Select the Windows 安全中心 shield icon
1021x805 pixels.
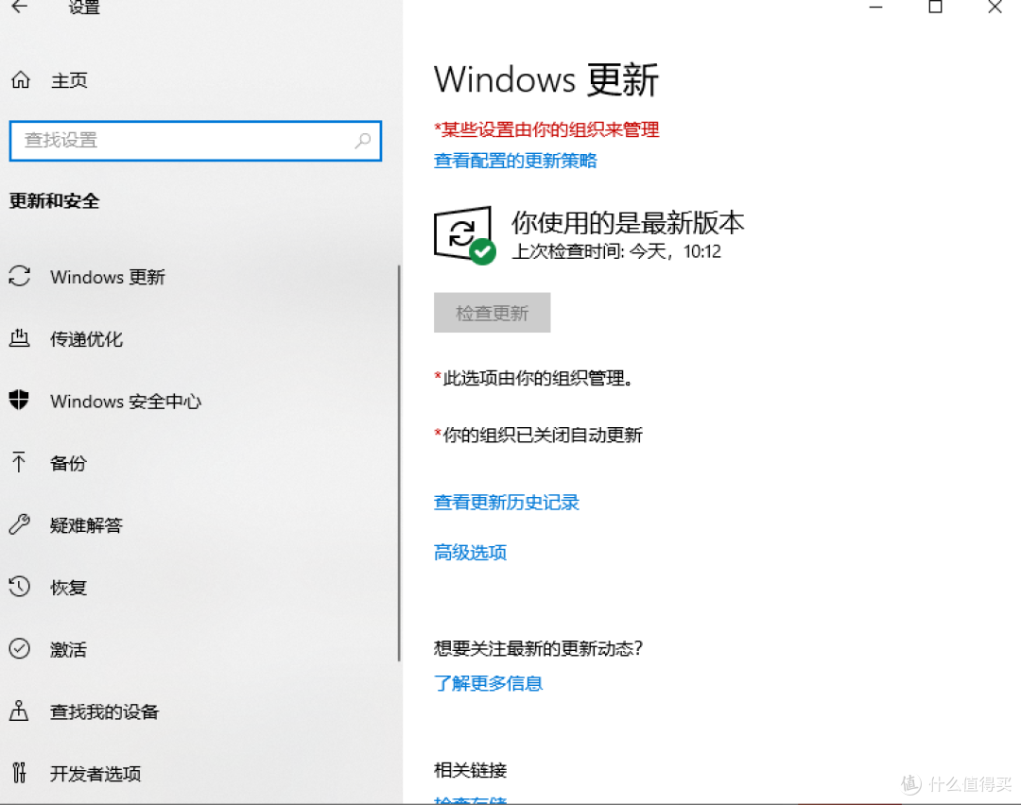click(20, 400)
